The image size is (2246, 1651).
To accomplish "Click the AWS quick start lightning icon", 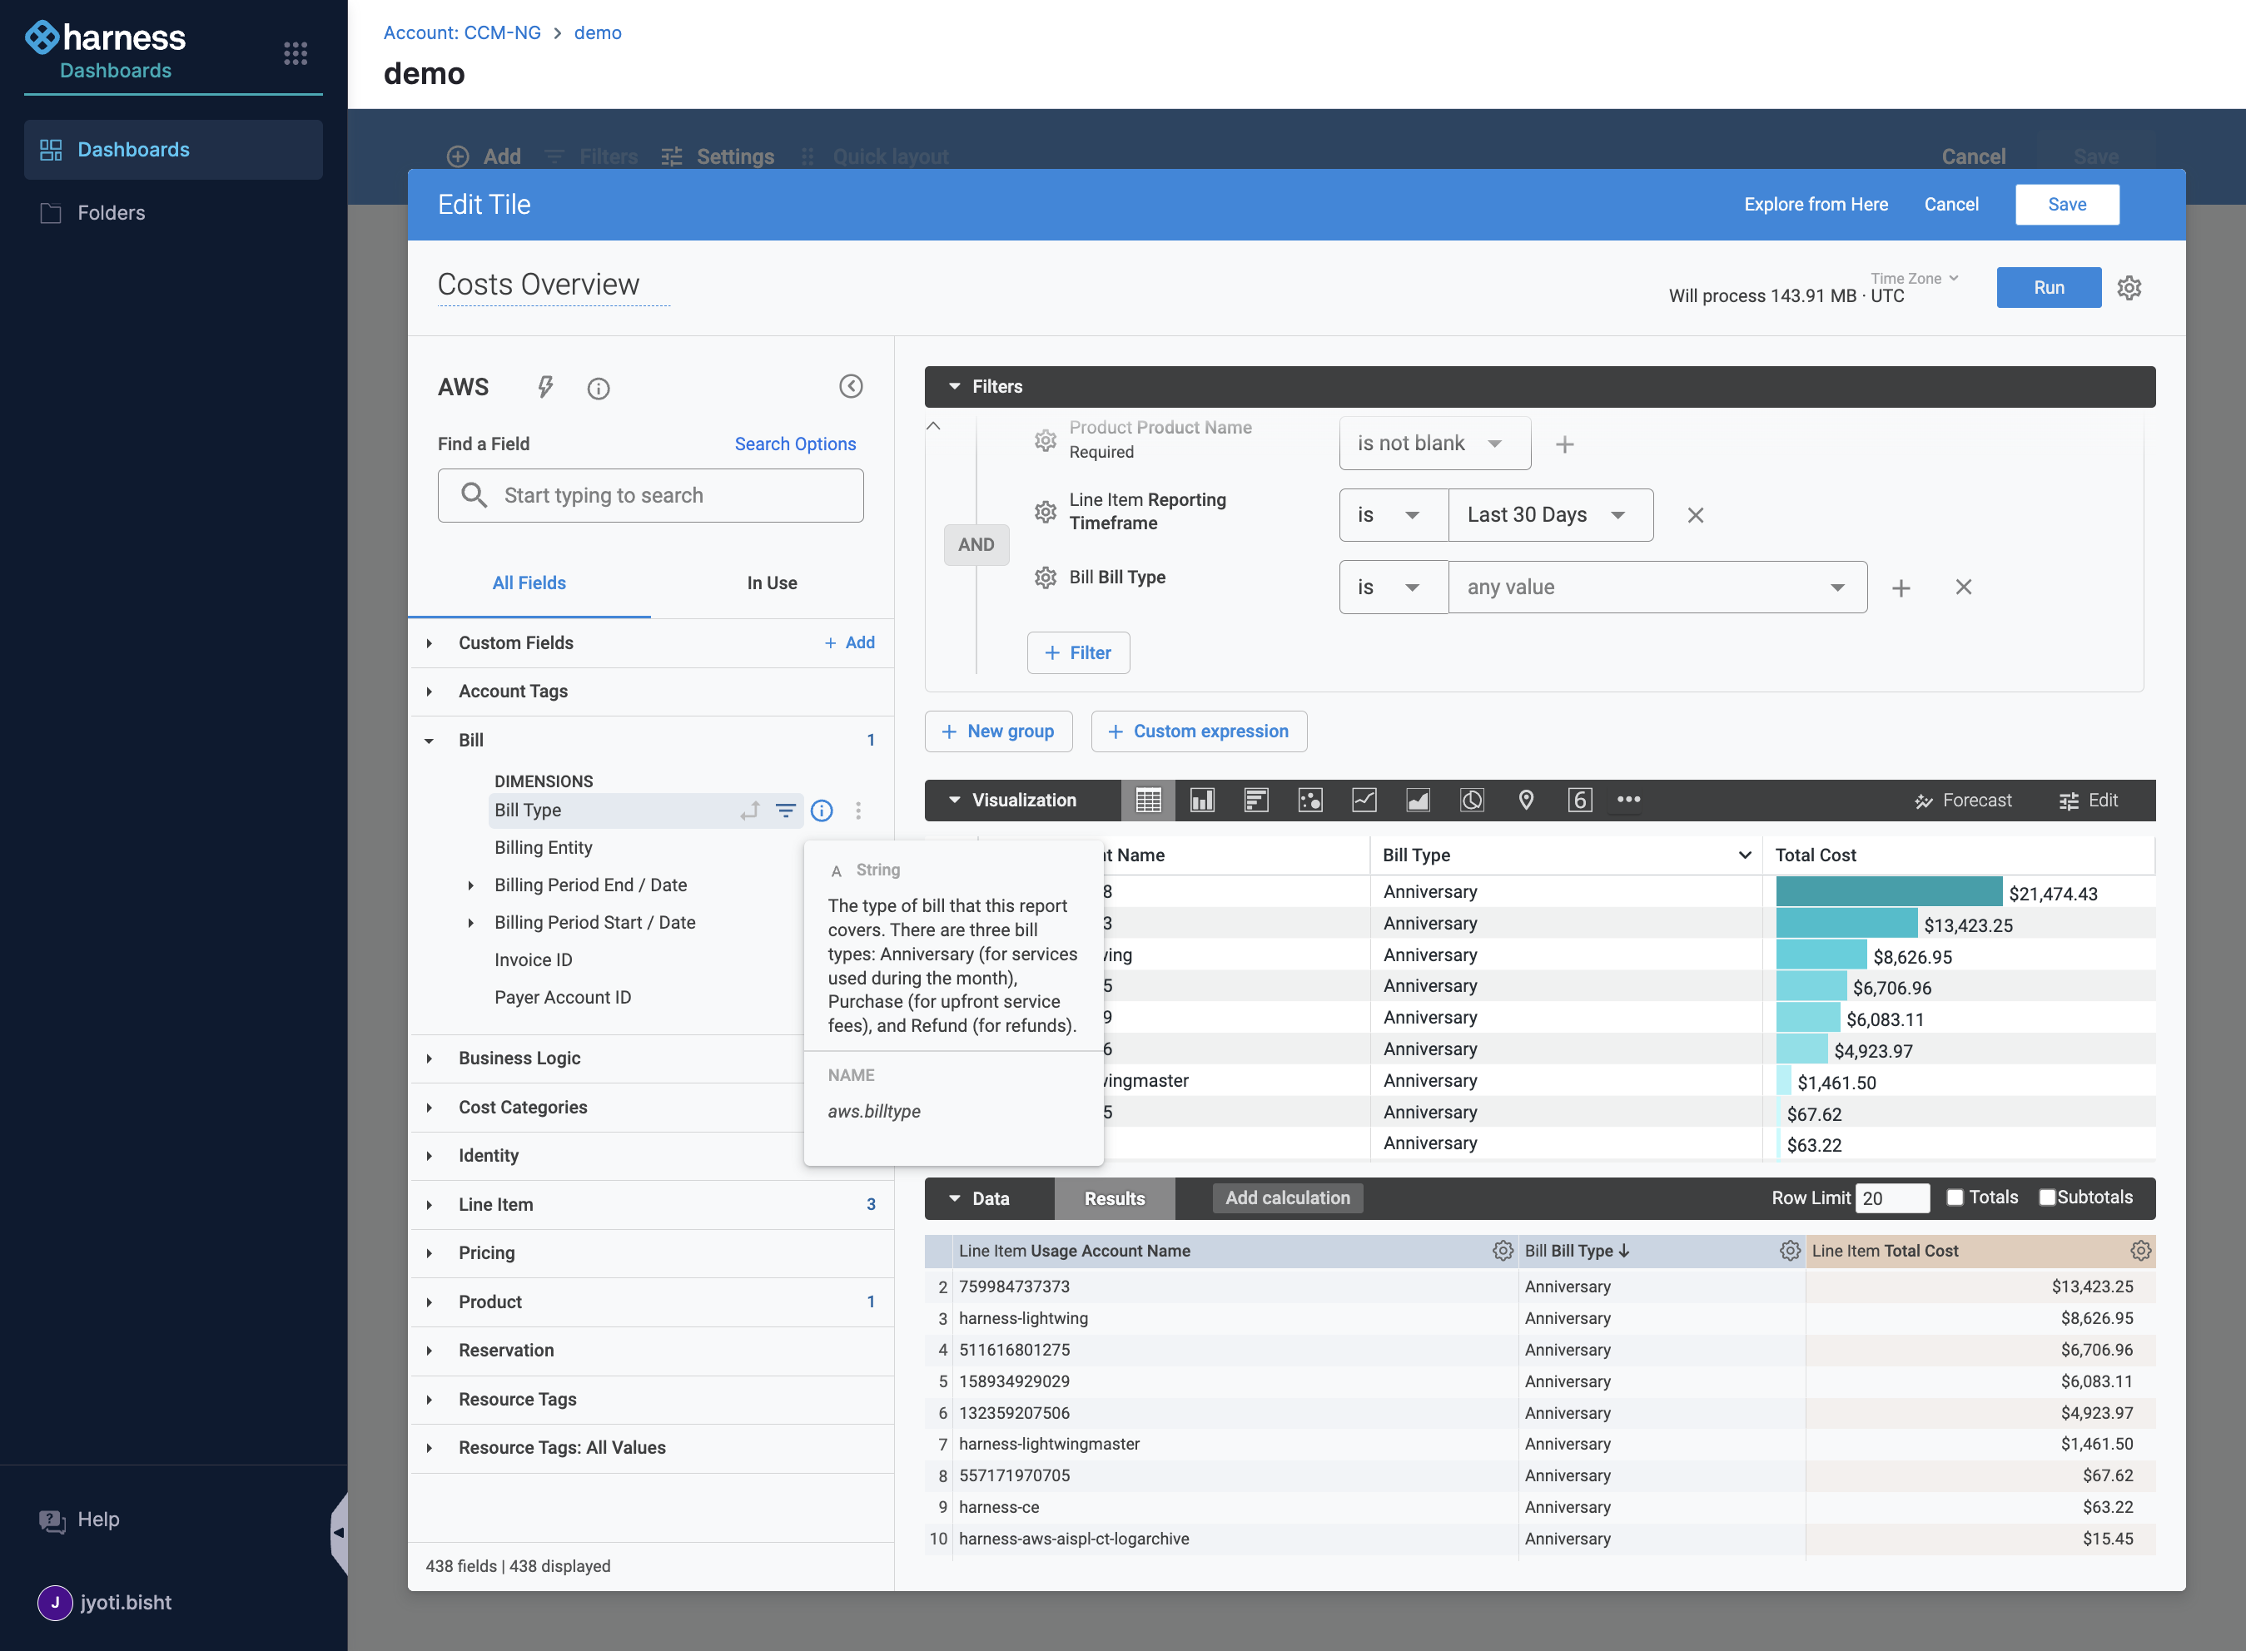I will (544, 388).
